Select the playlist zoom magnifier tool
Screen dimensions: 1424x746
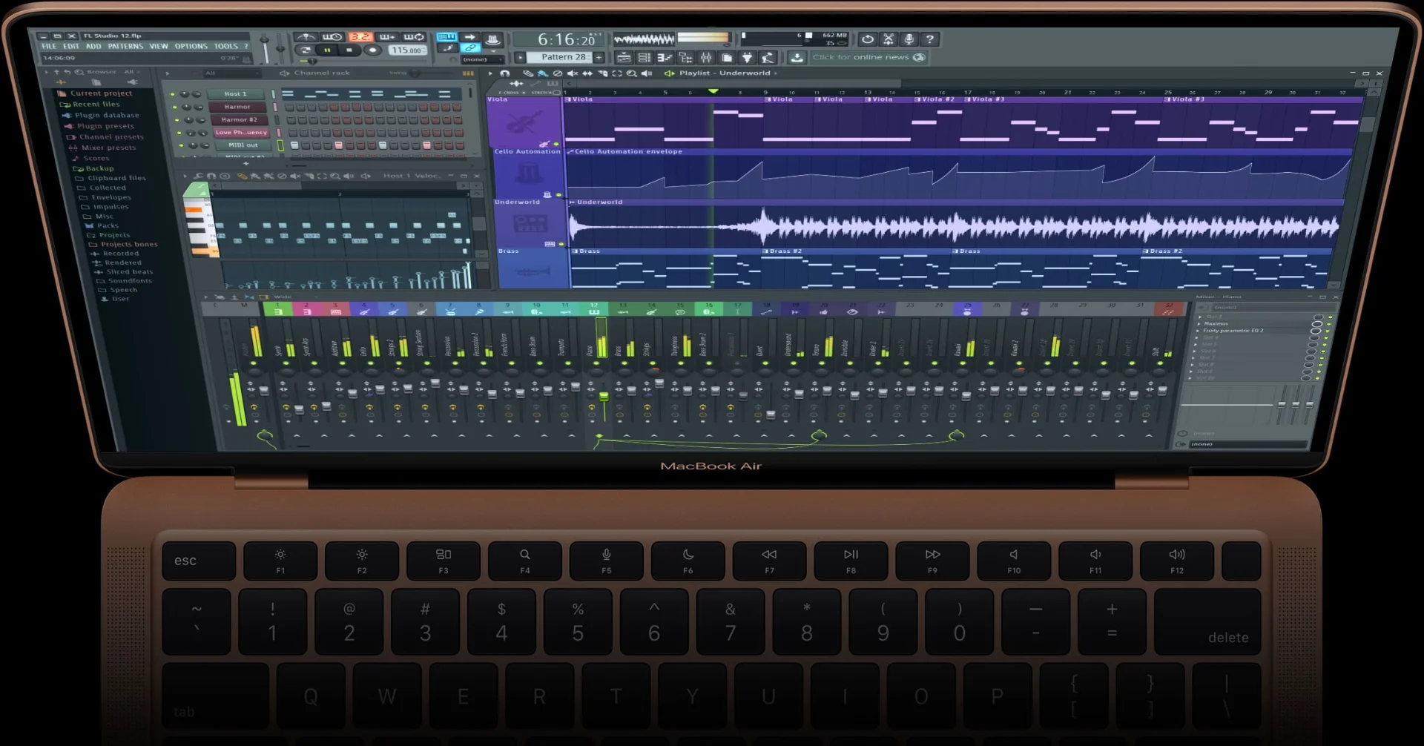tap(632, 73)
